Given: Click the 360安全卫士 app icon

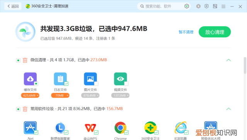Looking at the screenshot, I should [151, 128].
